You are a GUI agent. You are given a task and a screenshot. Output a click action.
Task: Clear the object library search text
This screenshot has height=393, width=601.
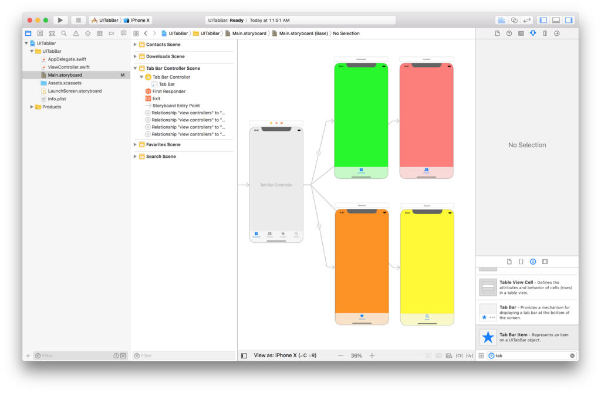click(x=572, y=356)
